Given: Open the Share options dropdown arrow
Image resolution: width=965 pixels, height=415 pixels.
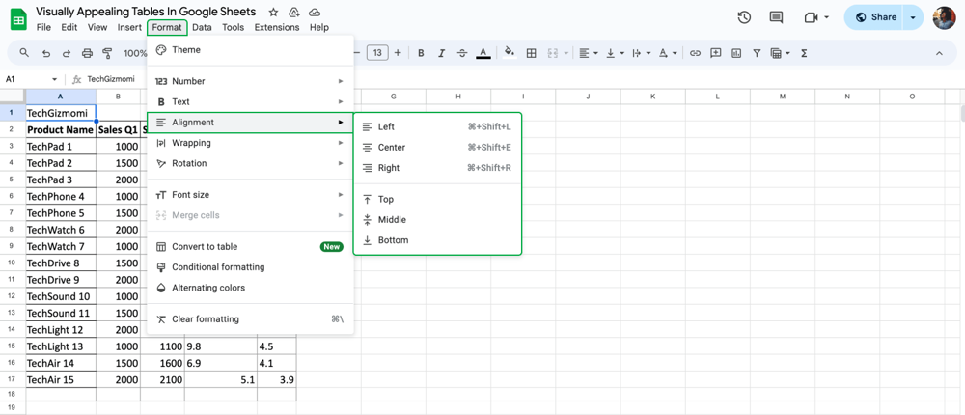Looking at the screenshot, I should (913, 17).
